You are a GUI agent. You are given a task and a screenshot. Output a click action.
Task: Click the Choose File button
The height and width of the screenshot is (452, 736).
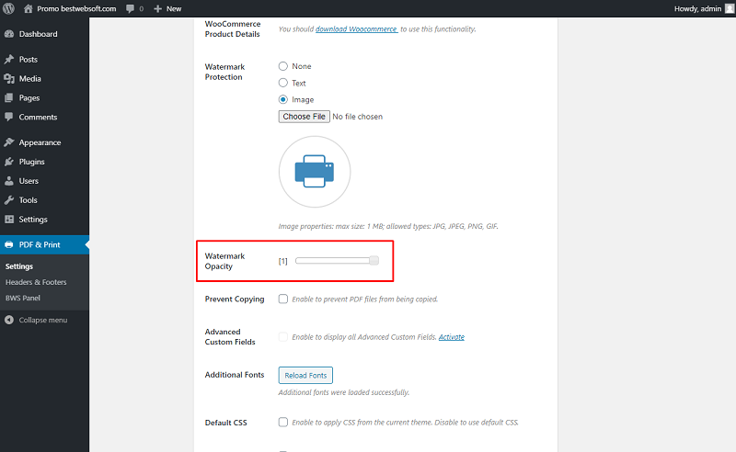pyautogui.click(x=305, y=117)
